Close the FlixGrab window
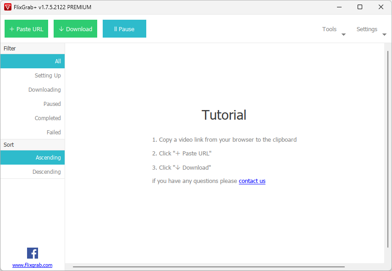The image size is (392, 271). [x=381, y=7]
